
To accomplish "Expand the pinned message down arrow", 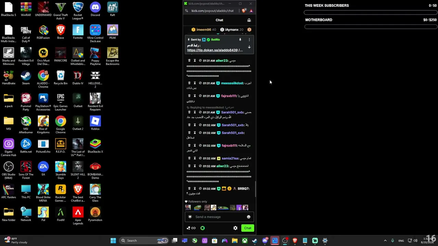I will coord(249,47).
